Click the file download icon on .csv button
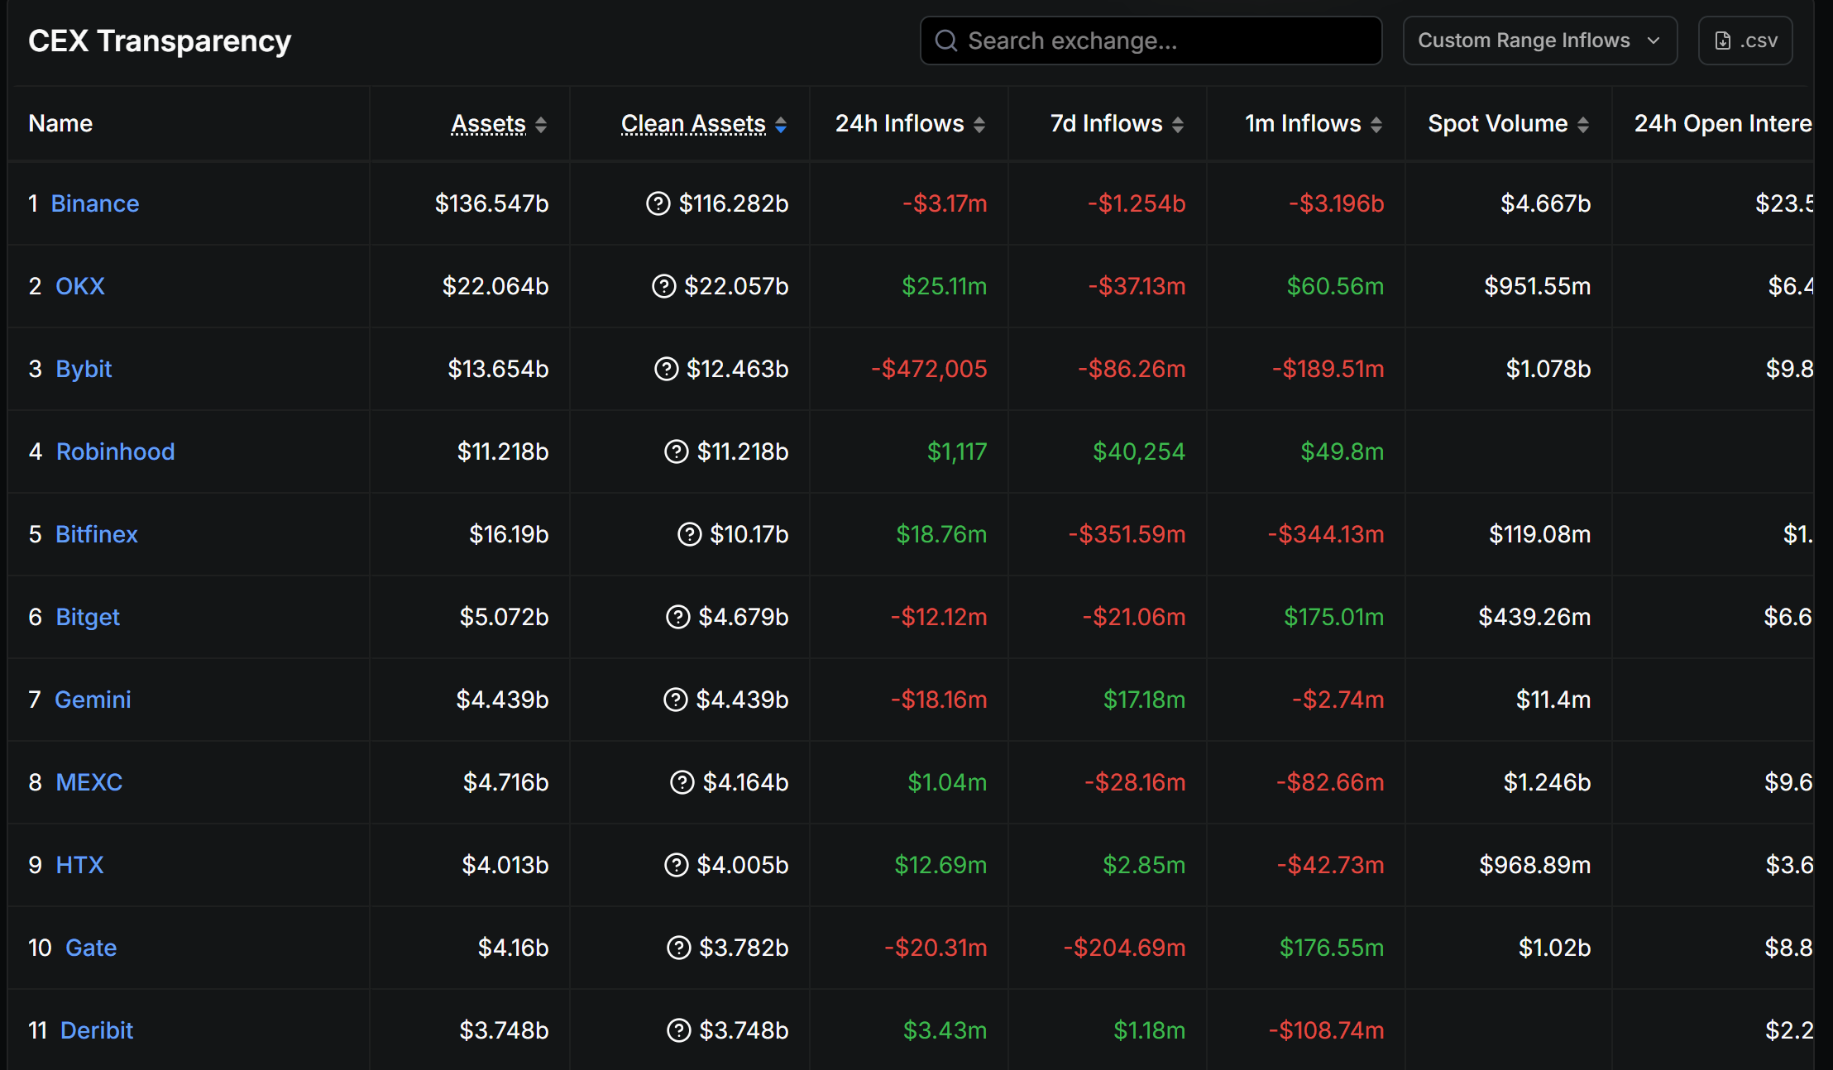The height and width of the screenshot is (1070, 1833). (x=1723, y=41)
